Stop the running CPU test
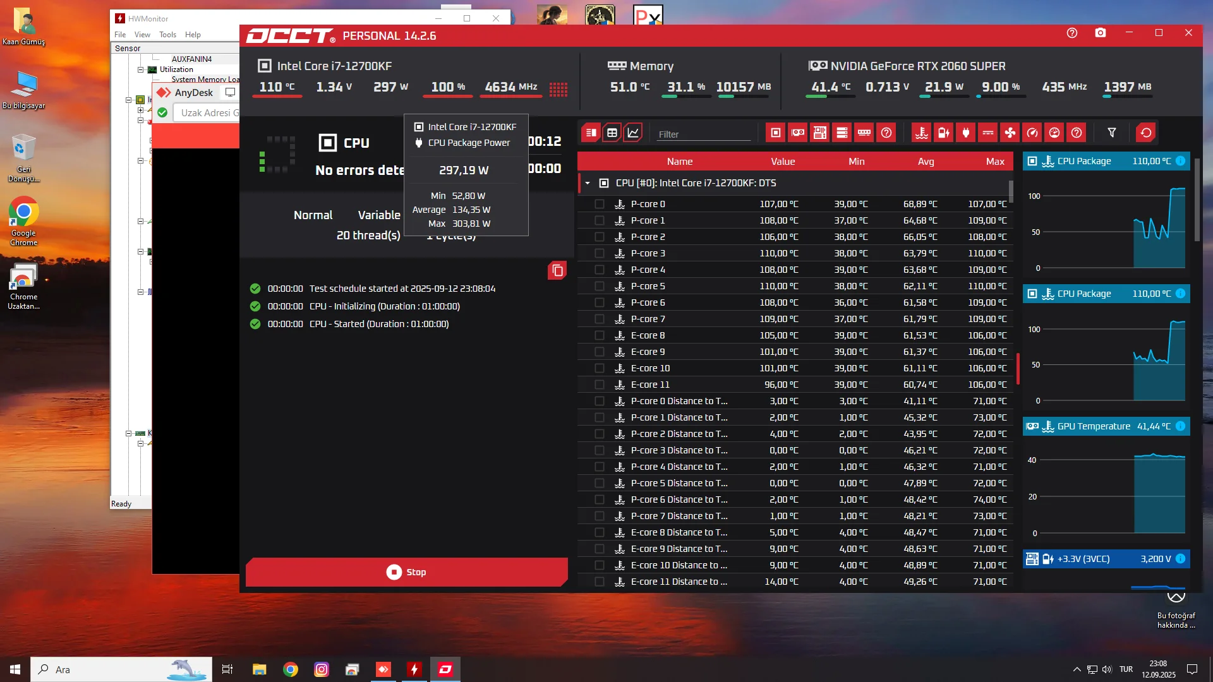Image resolution: width=1213 pixels, height=682 pixels. tap(406, 572)
